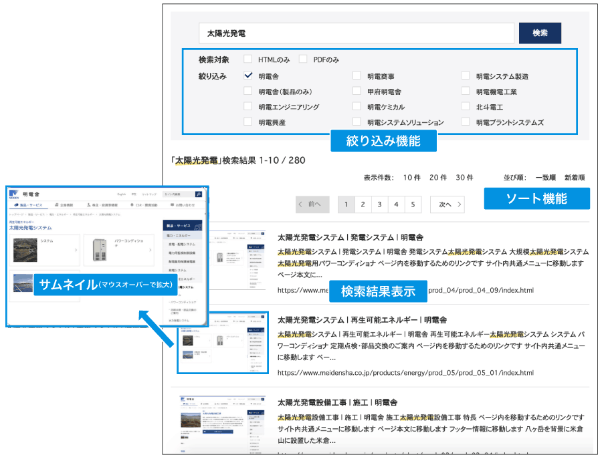This screenshot has width=602, height=459.
Task: Open results page 5
Action: (413, 204)
